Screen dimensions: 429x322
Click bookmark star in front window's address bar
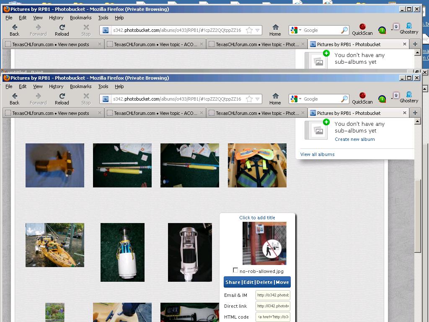pyautogui.click(x=249, y=99)
